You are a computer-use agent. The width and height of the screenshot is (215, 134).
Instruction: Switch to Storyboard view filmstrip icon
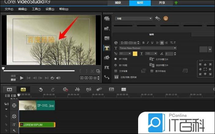click(9, 89)
